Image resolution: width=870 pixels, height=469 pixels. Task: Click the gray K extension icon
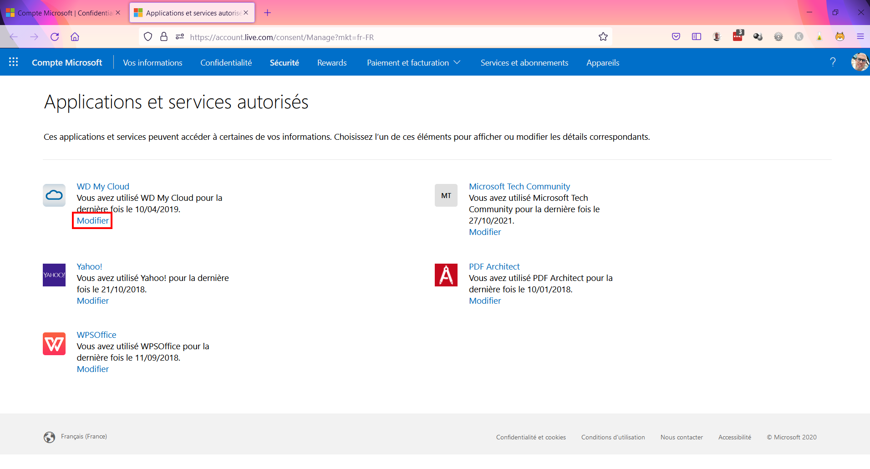pos(799,37)
